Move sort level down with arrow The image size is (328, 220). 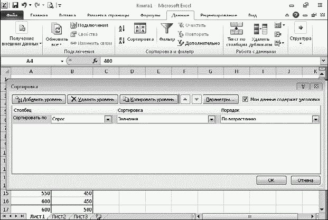click(x=196, y=99)
